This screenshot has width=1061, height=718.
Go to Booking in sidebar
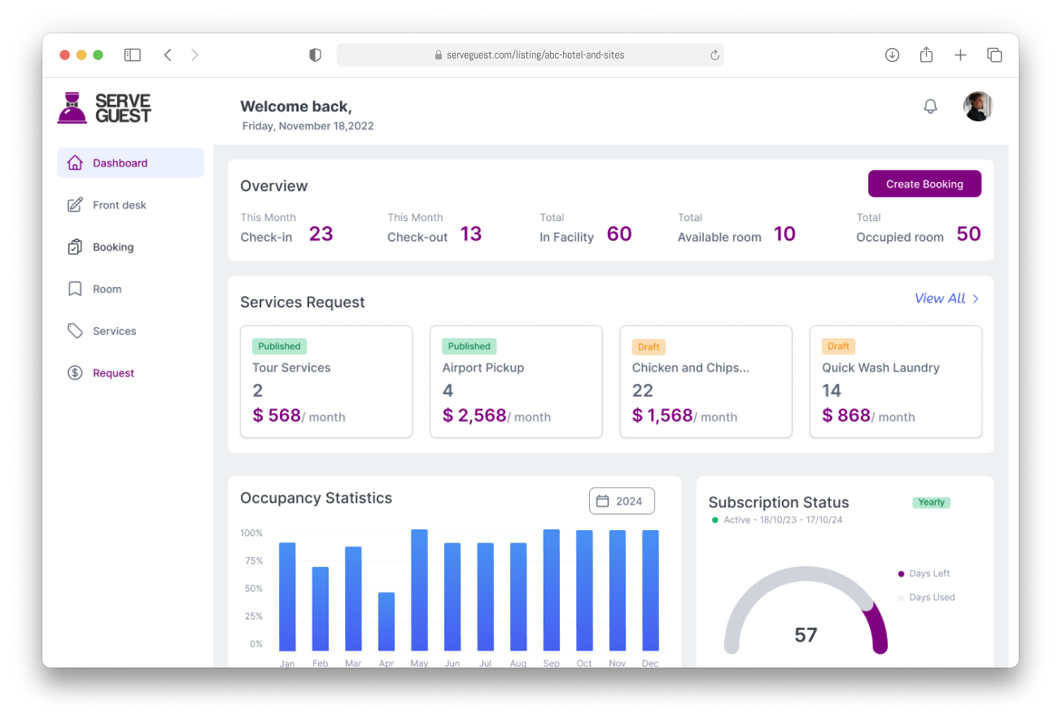coord(112,247)
